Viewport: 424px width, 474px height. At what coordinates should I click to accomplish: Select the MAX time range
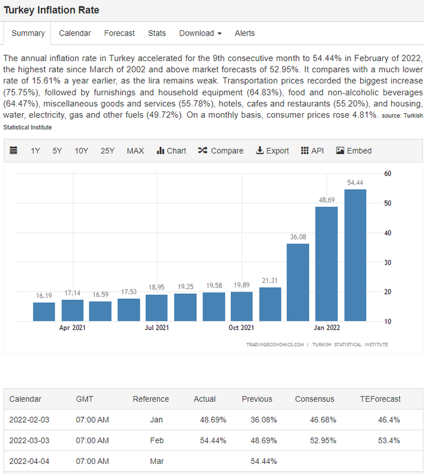pos(135,151)
